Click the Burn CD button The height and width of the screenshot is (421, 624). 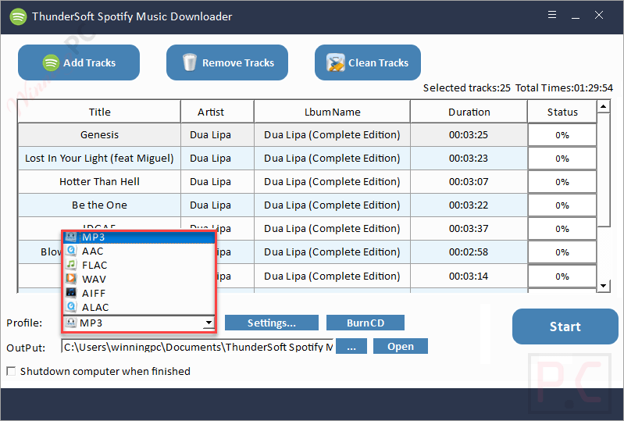[x=365, y=323]
